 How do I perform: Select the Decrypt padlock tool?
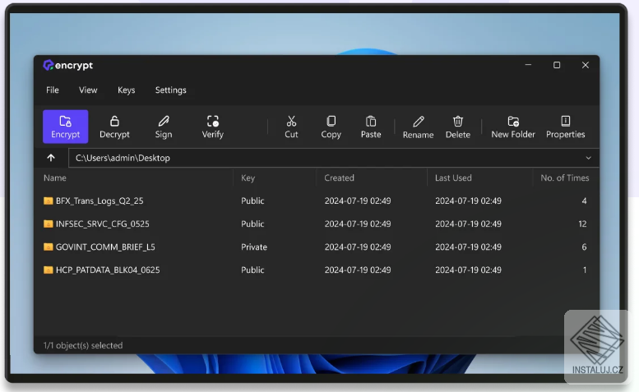[x=114, y=127]
